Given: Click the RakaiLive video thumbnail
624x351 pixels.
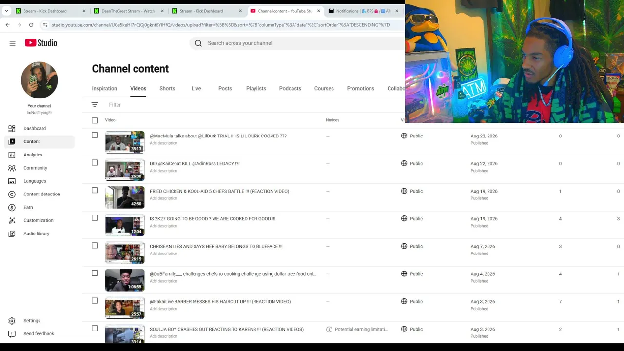Looking at the screenshot, I should tap(125, 308).
